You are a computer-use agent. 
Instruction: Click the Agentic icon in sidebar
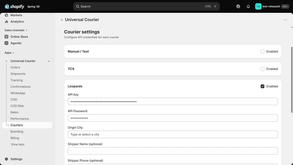pyautogui.click(x=6, y=43)
